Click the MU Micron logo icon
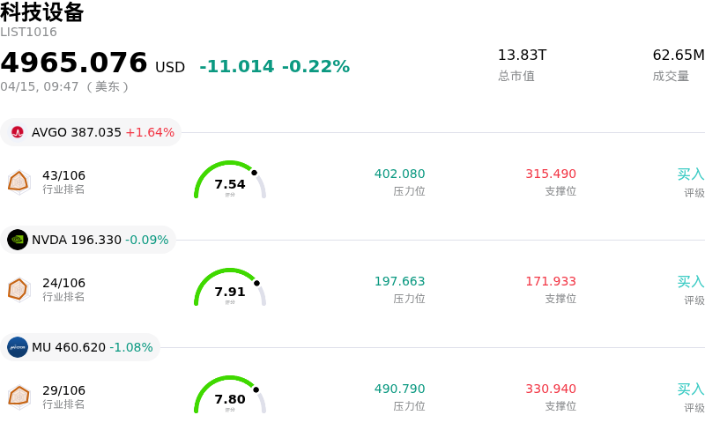The width and height of the screenshot is (705, 430). pos(18,347)
